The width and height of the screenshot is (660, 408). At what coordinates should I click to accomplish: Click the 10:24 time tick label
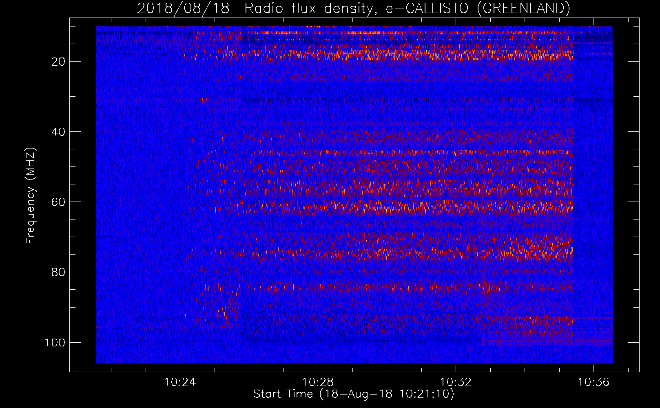pyautogui.click(x=180, y=382)
